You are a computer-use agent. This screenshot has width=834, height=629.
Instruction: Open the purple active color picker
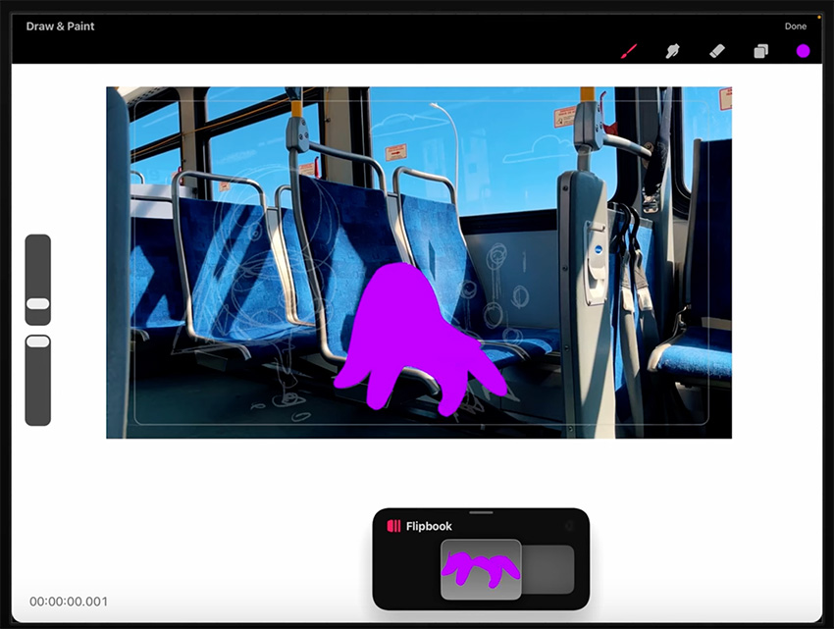[803, 51]
